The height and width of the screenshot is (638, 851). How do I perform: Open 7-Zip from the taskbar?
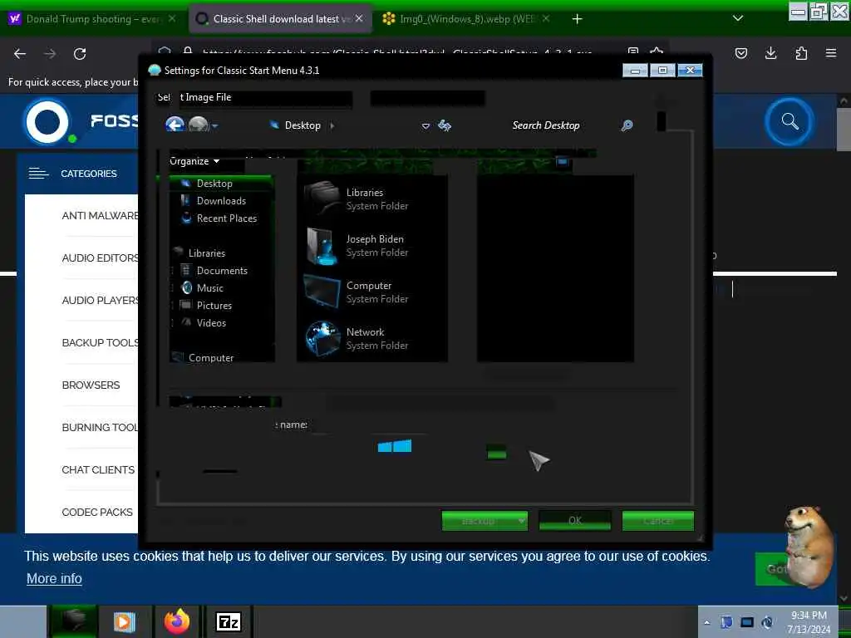click(x=228, y=621)
